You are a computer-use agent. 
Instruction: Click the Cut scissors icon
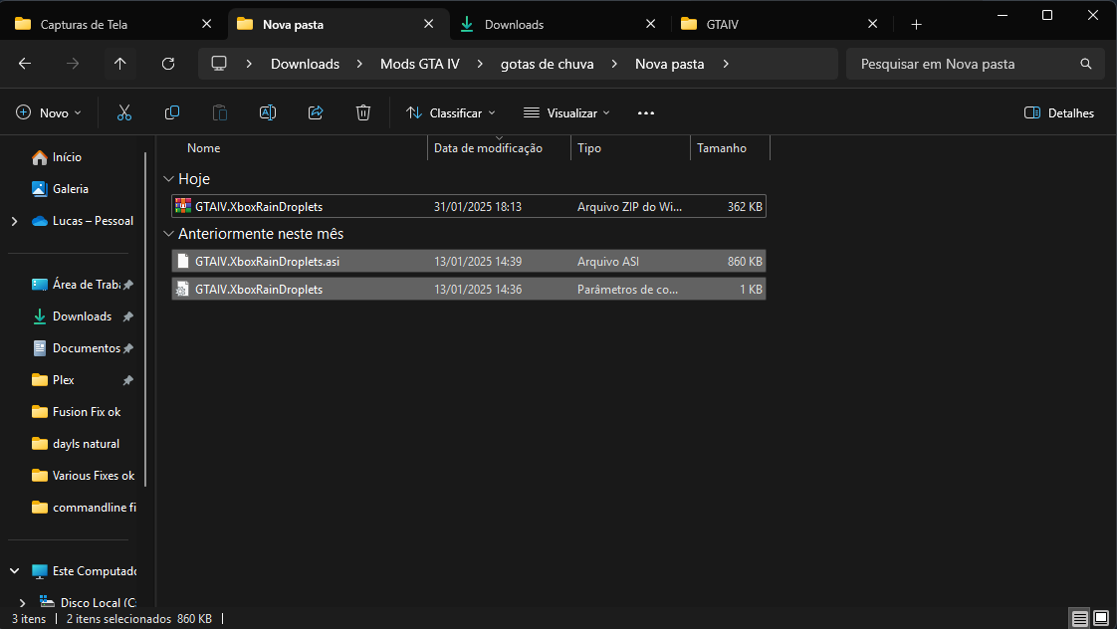tap(124, 112)
